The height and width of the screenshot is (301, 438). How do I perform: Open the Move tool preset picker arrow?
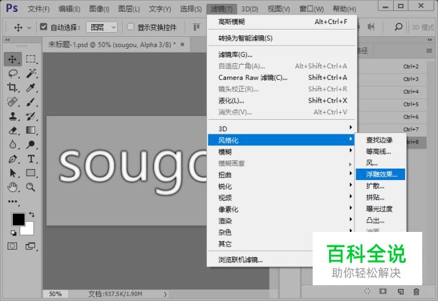[x=29, y=27]
